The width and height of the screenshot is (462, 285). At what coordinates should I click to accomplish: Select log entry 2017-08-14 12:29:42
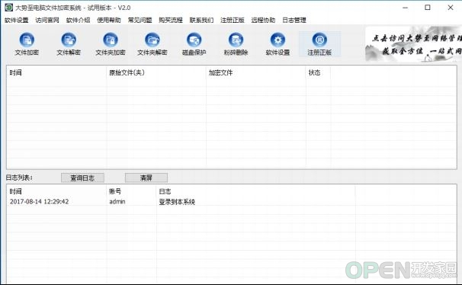pyautogui.click(x=39, y=202)
